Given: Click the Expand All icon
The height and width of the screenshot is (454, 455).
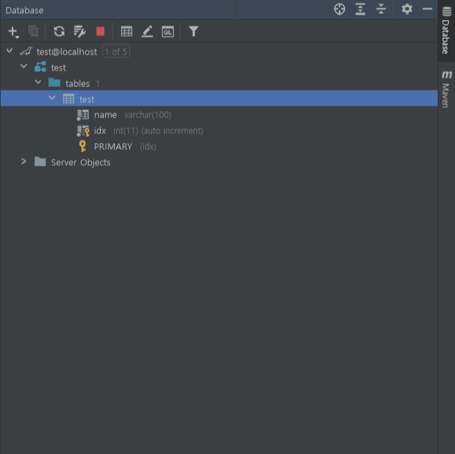Looking at the screenshot, I should pyautogui.click(x=360, y=9).
